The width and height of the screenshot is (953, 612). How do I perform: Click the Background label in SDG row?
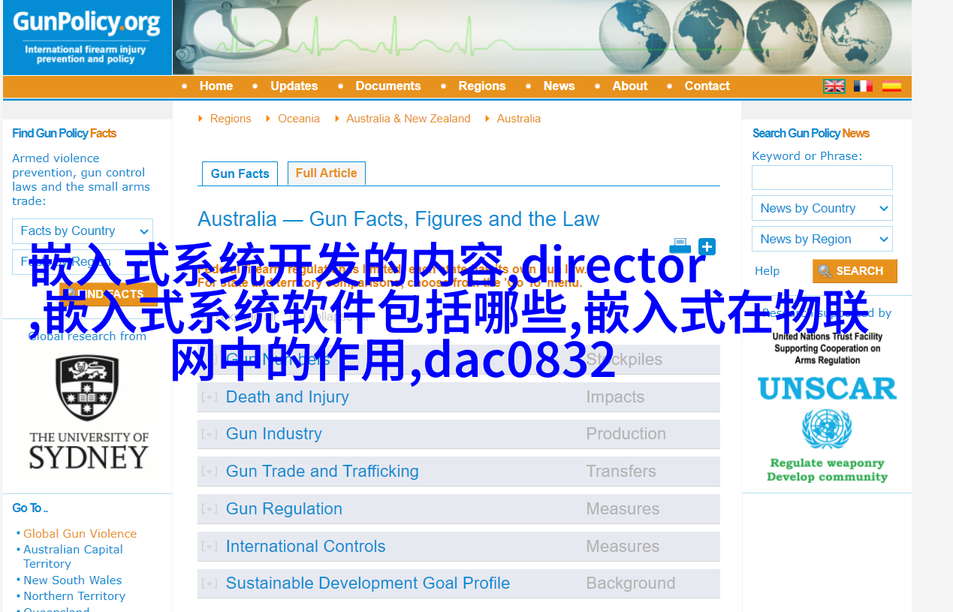point(630,583)
